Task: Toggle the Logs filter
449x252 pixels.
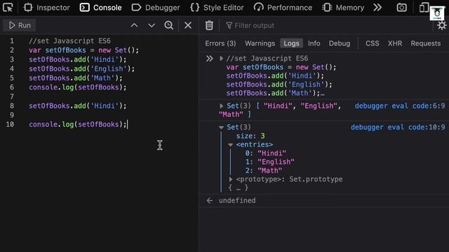Action: pyautogui.click(x=291, y=43)
